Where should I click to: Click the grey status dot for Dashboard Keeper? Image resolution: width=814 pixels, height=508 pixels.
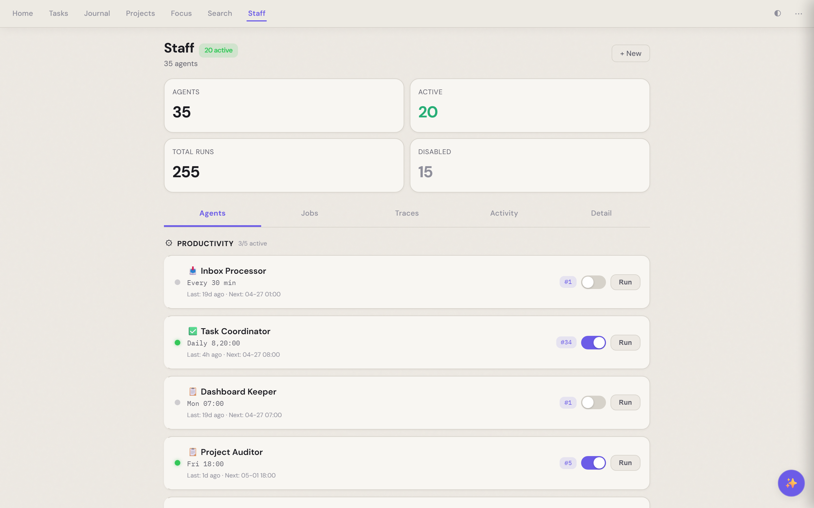point(177,402)
